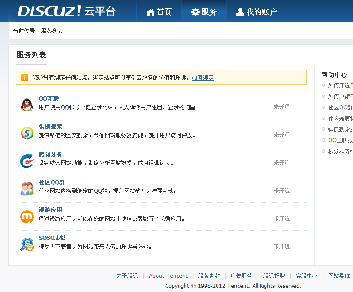Open help item 如何开通
The image size is (353, 292).
click(x=340, y=85)
